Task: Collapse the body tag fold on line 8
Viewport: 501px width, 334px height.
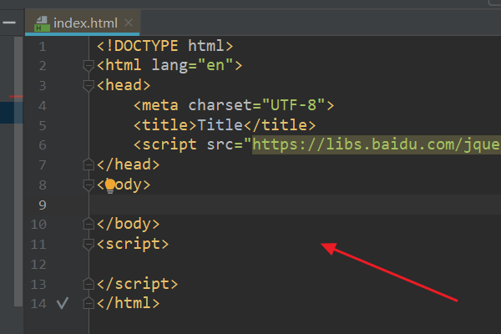Action: coord(89,185)
